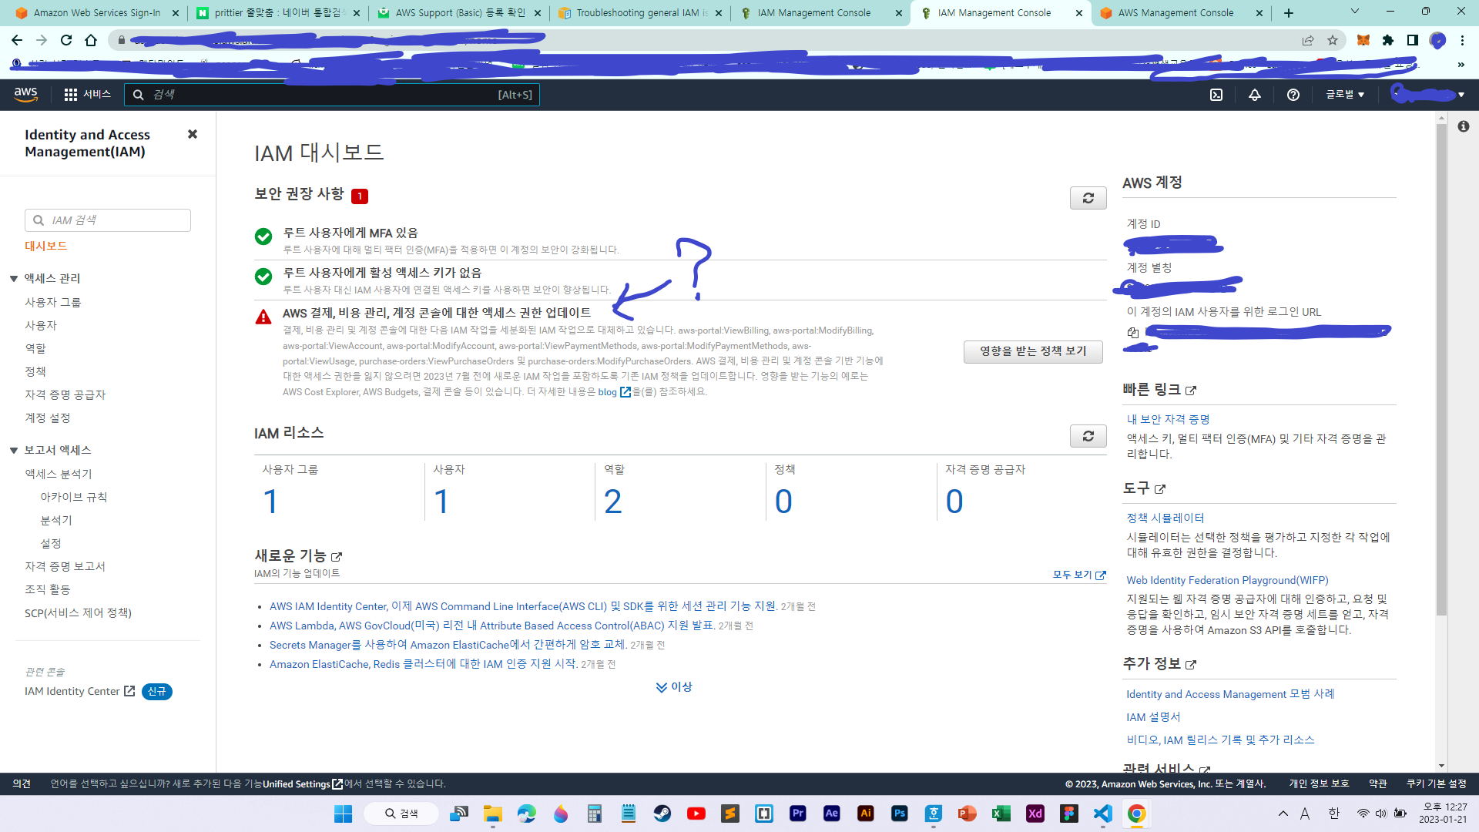Open 정책 in the sidebar
1479x832 pixels.
(35, 371)
